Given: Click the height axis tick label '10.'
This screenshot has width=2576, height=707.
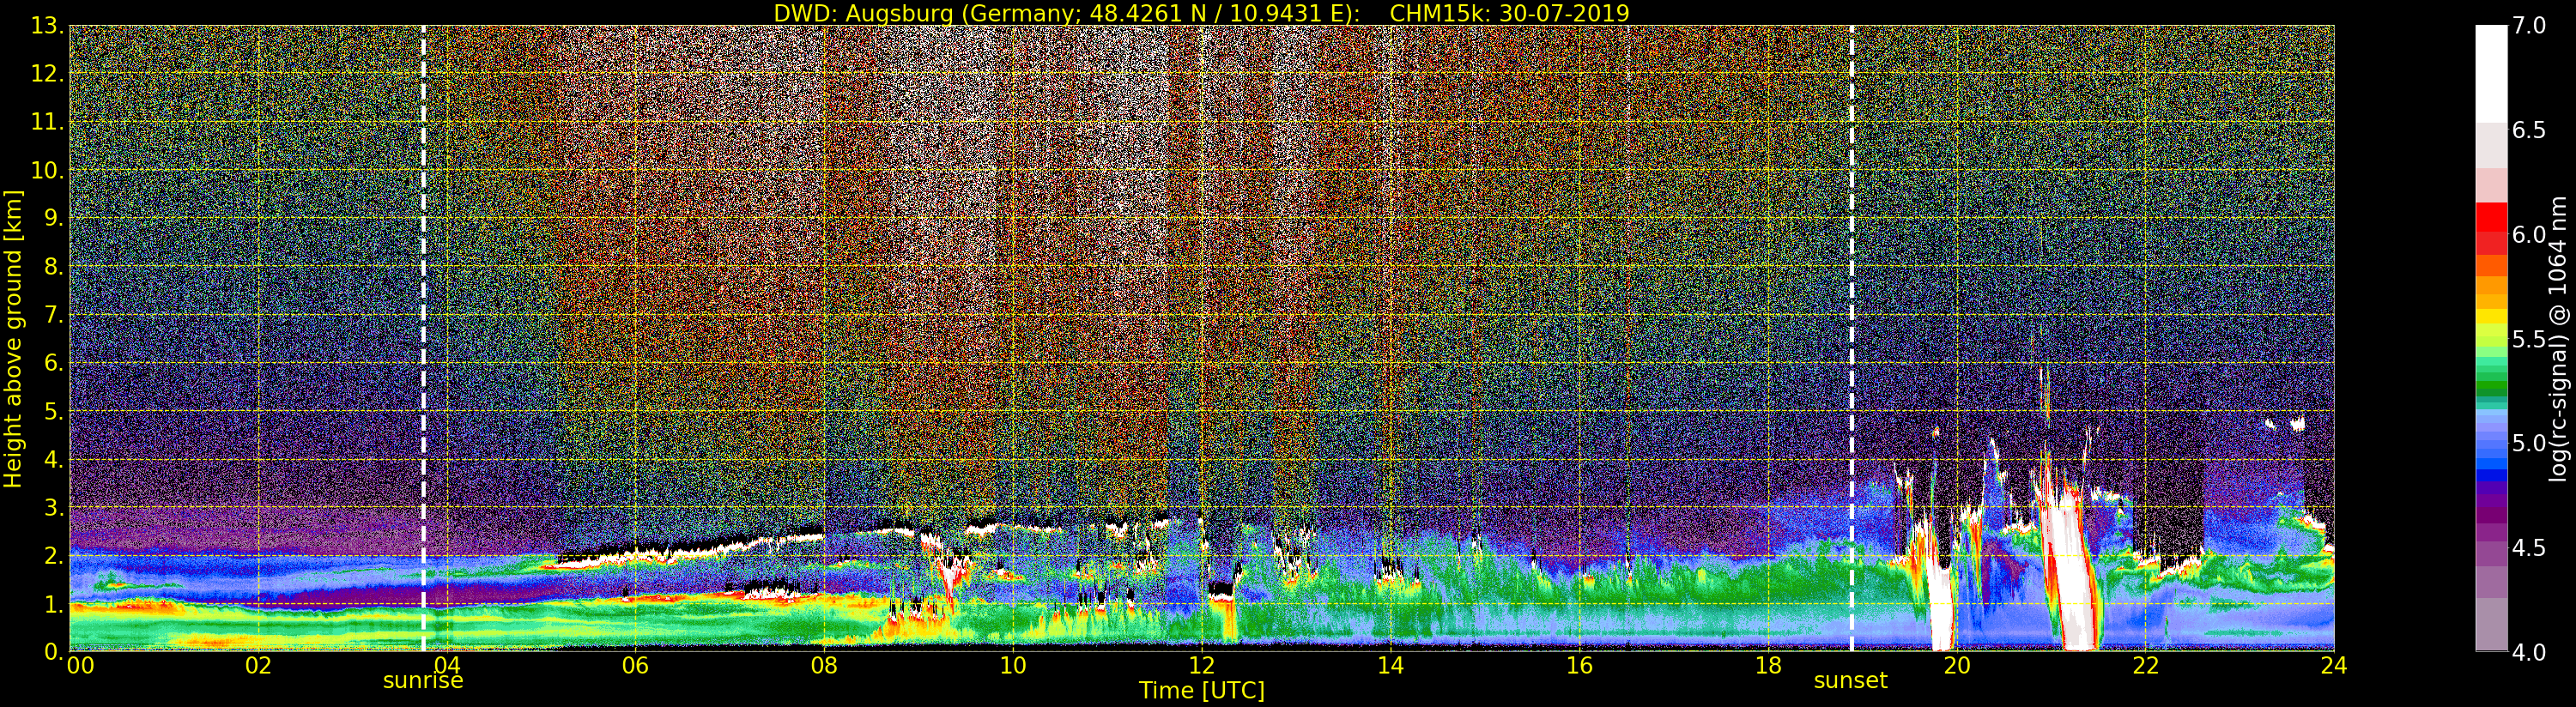Looking at the screenshot, I should (x=47, y=170).
